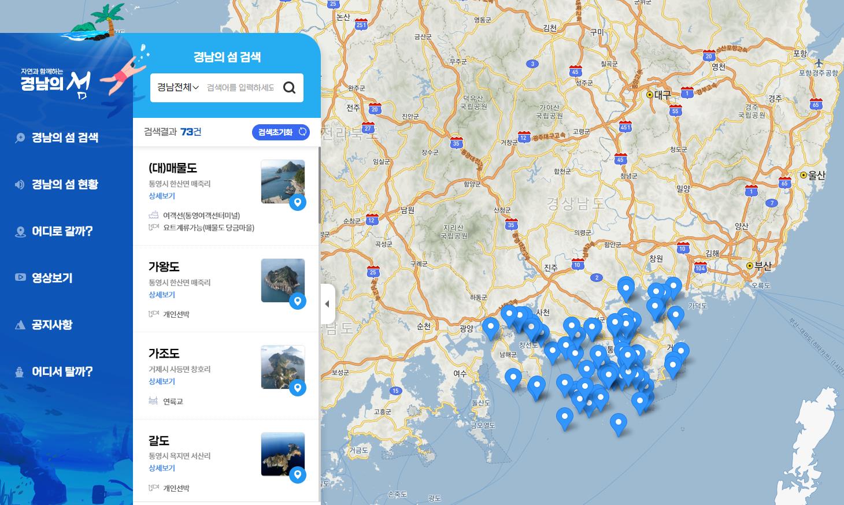This screenshot has height=505, width=844.
Task: Click the magnifier search icon
Action: point(289,87)
